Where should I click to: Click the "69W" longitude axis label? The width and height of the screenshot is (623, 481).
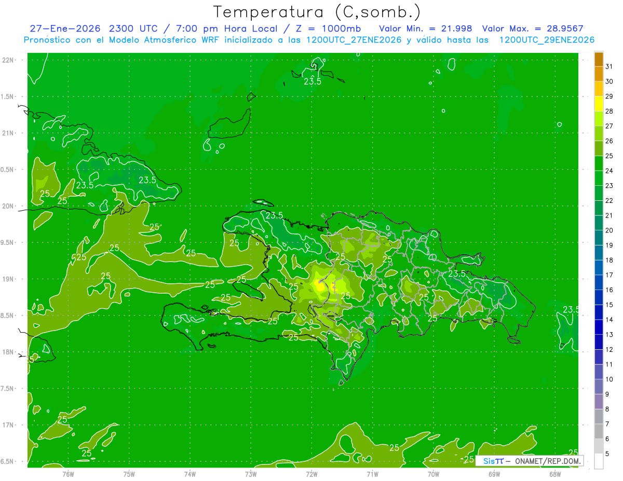pyautogui.click(x=494, y=474)
